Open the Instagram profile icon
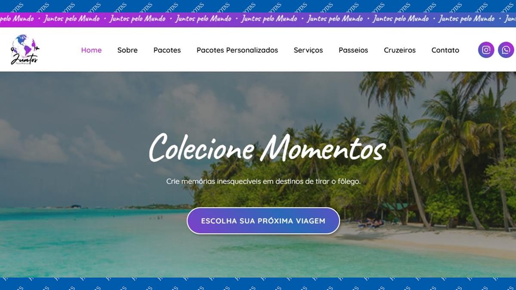Viewport: 516px width, 290px height. click(x=486, y=50)
